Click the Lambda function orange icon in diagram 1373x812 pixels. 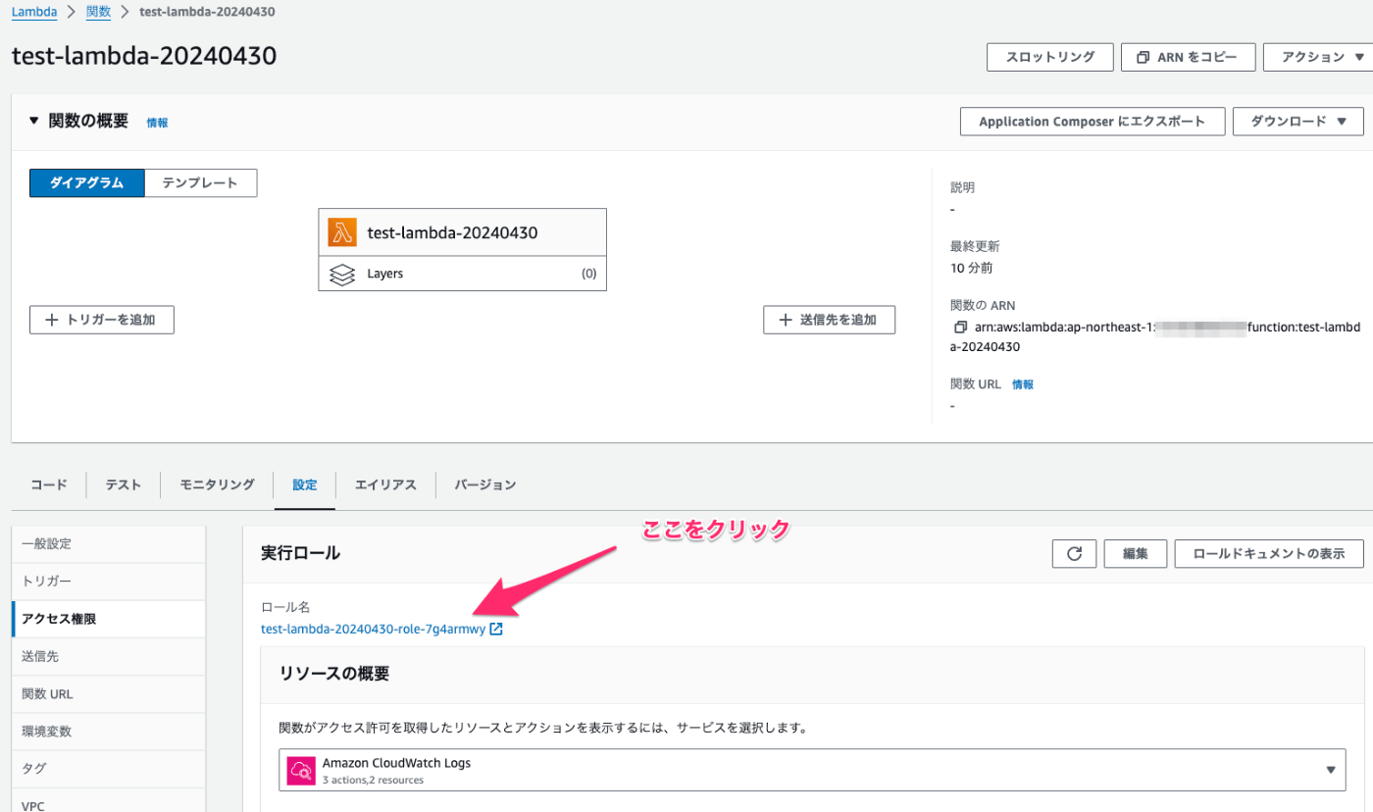click(342, 232)
